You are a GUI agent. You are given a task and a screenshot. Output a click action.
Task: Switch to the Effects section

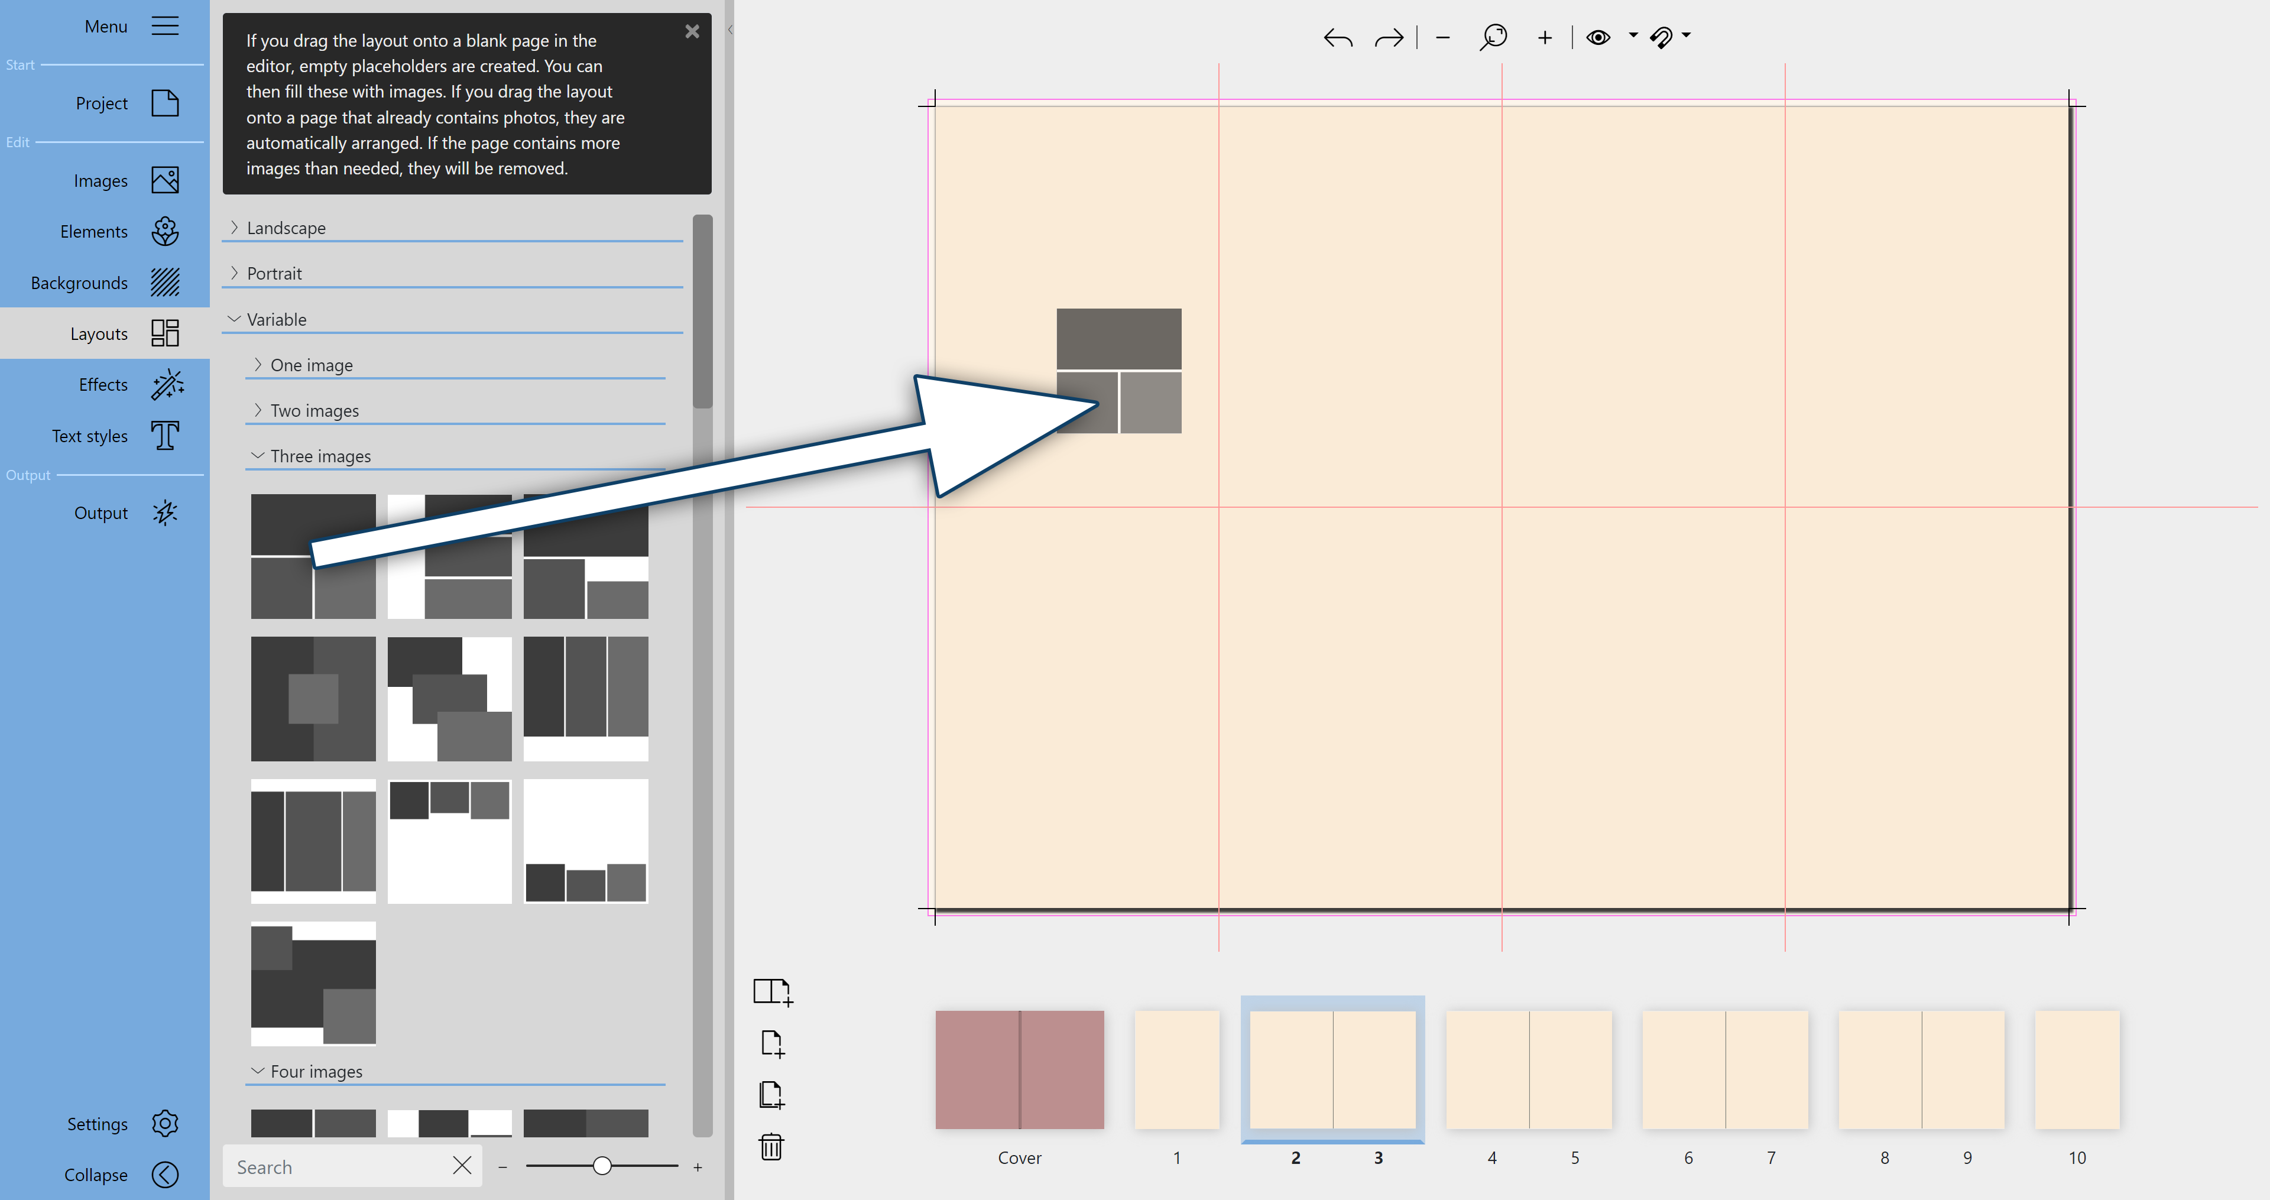[101, 384]
